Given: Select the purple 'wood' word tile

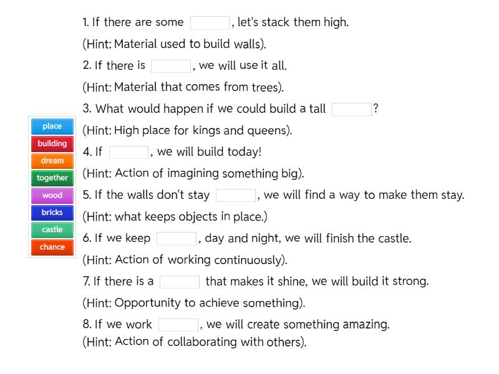Looking at the screenshot, I should coord(52,195).
